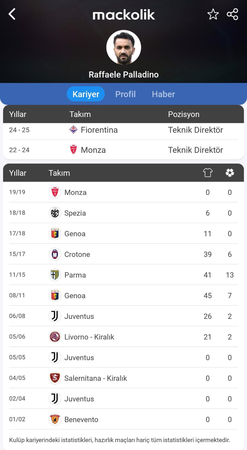247x450 pixels.
Task: Select the Kariyer tab
Action: click(86, 94)
